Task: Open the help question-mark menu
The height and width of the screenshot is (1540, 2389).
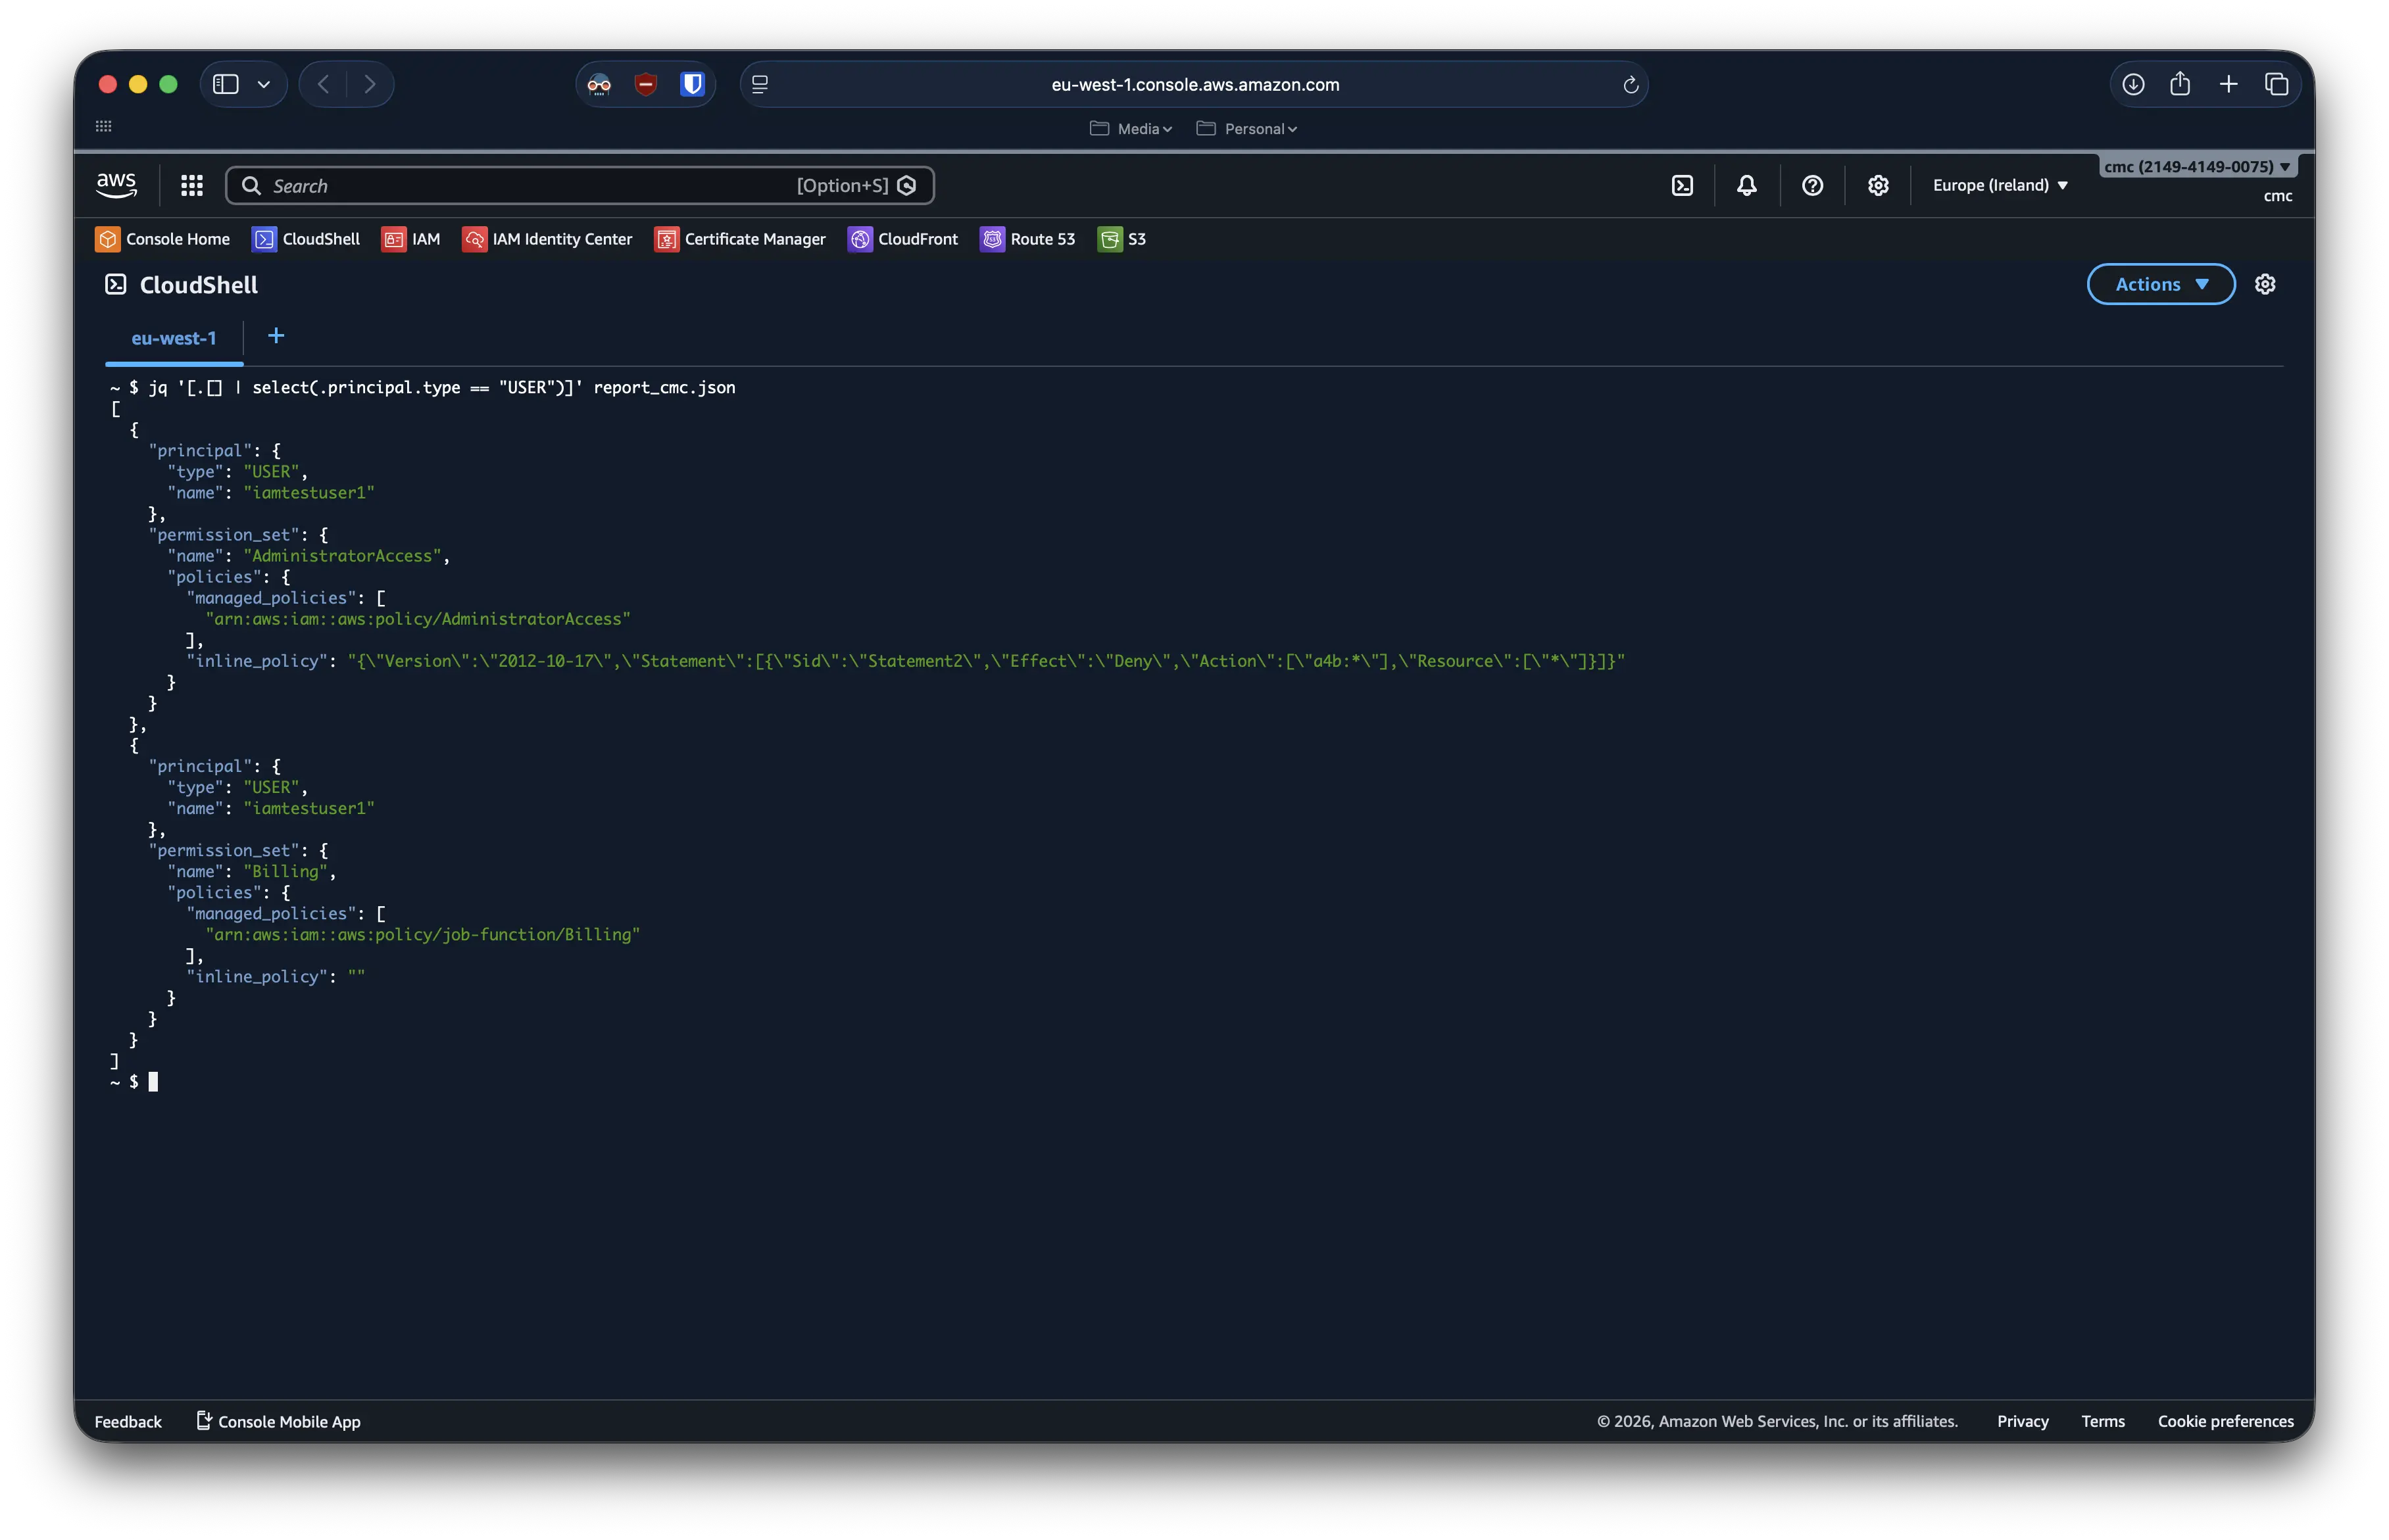Action: point(1812,185)
